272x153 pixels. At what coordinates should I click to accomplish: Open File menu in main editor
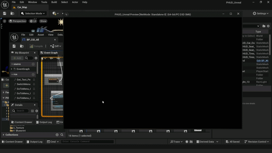pyautogui.click(x=14, y=2)
